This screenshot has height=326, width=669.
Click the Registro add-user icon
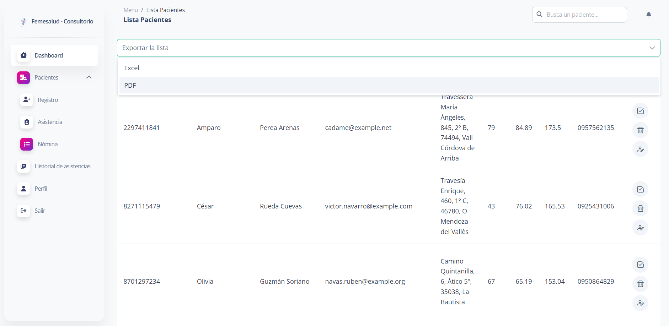27,100
